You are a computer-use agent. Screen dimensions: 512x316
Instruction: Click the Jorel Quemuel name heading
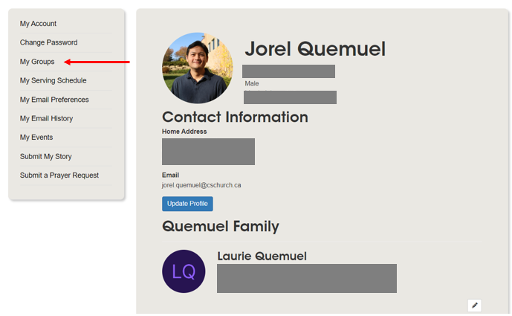point(315,49)
